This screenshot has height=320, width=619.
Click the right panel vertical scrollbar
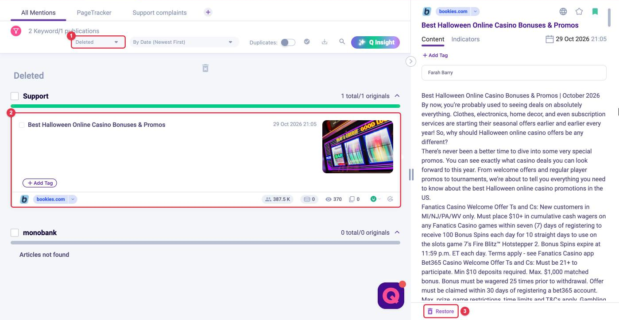(x=609, y=18)
